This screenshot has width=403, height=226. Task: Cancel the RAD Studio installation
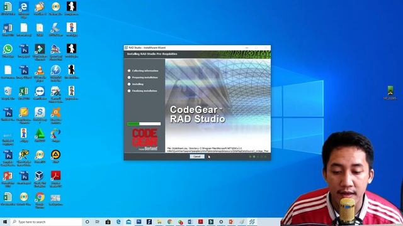click(197, 156)
